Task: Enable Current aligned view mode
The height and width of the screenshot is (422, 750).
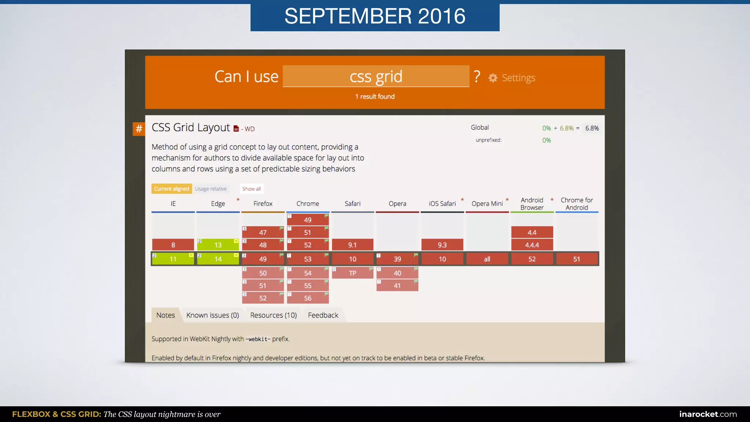Action: [171, 189]
